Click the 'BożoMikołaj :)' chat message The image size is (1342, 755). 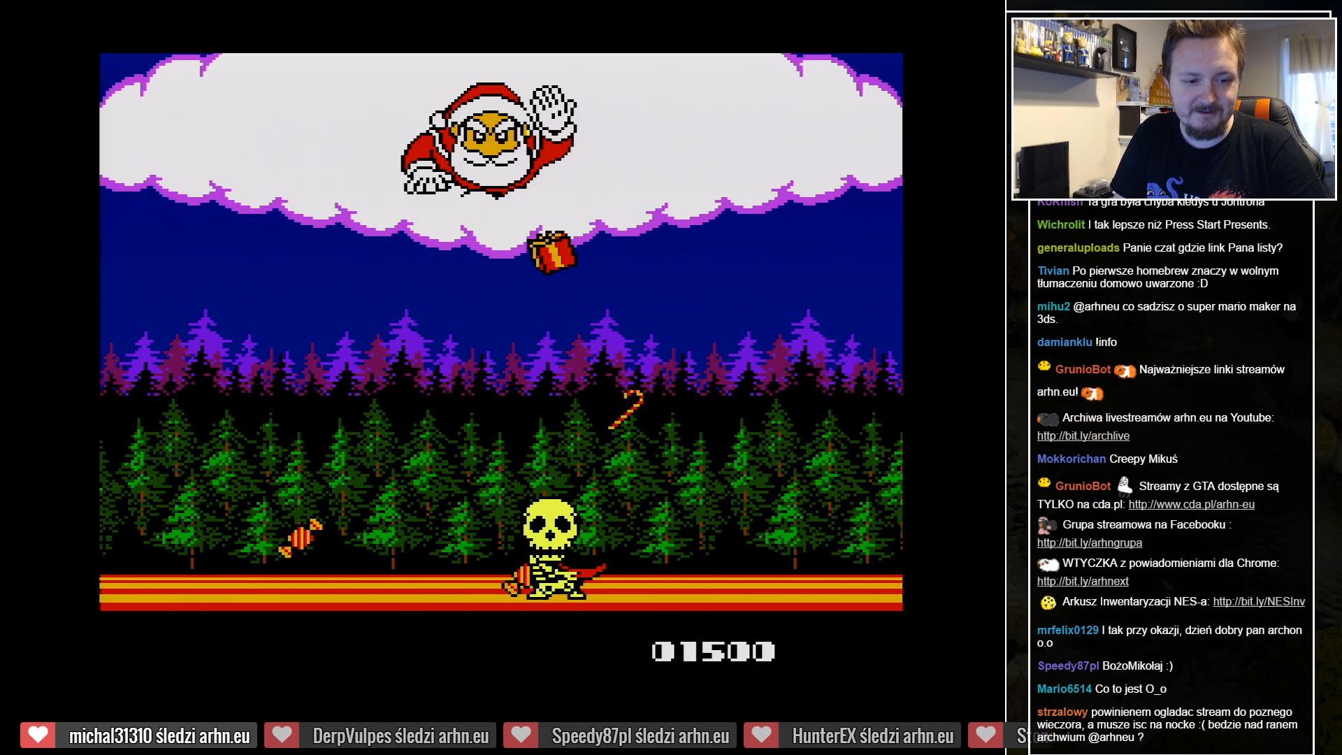click(1138, 666)
